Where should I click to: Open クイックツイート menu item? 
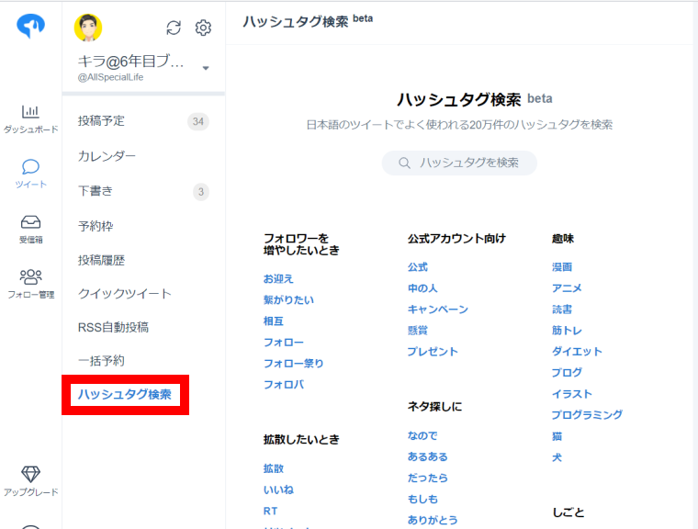(124, 294)
